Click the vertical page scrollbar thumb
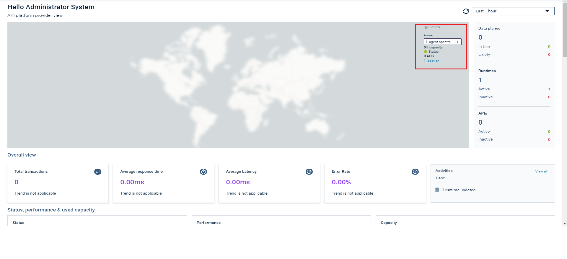Image resolution: width=567 pixels, height=259 pixels. (565, 30)
